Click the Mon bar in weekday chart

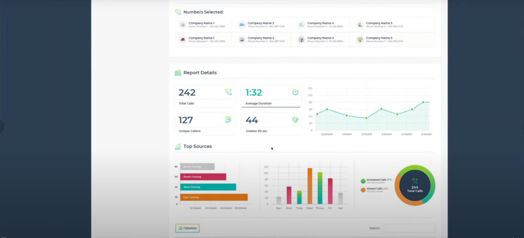(x=289, y=195)
